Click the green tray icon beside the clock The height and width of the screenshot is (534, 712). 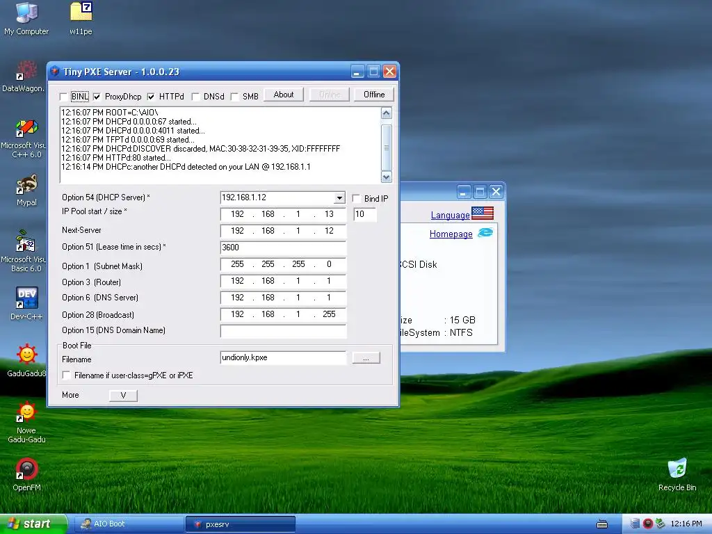point(661,524)
